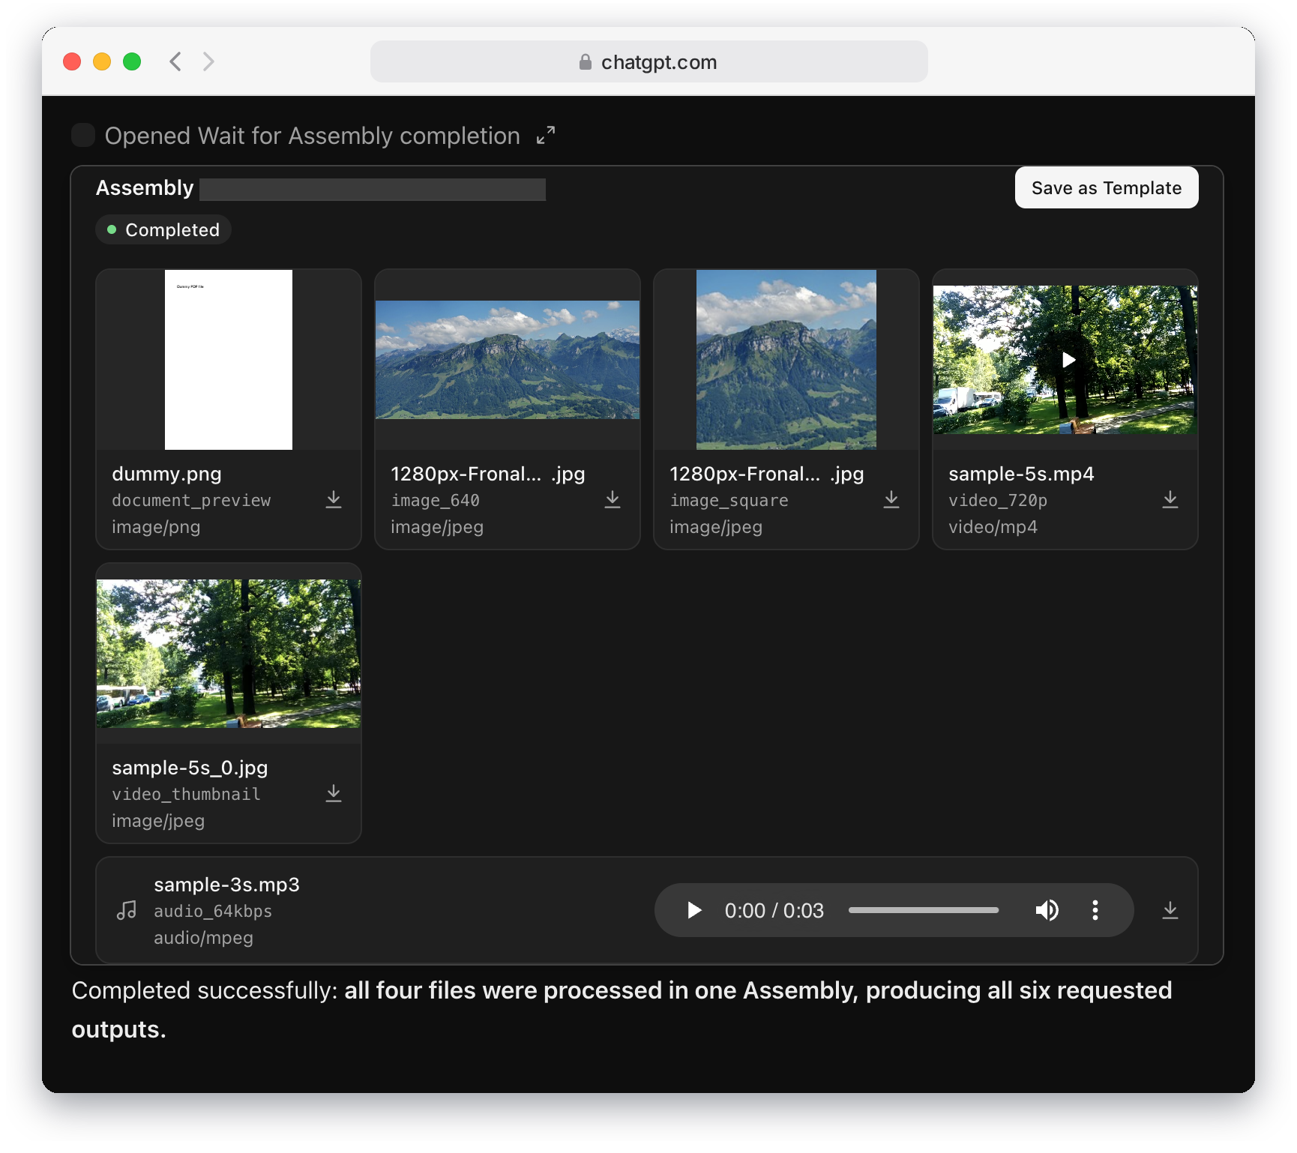Screen dimensions: 1297x1153
Task: Click the image_square step label
Action: pyautogui.click(x=729, y=500)
